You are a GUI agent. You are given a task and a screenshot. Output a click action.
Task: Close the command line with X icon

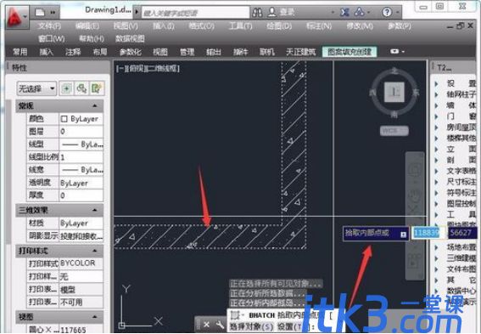point(206,325)
